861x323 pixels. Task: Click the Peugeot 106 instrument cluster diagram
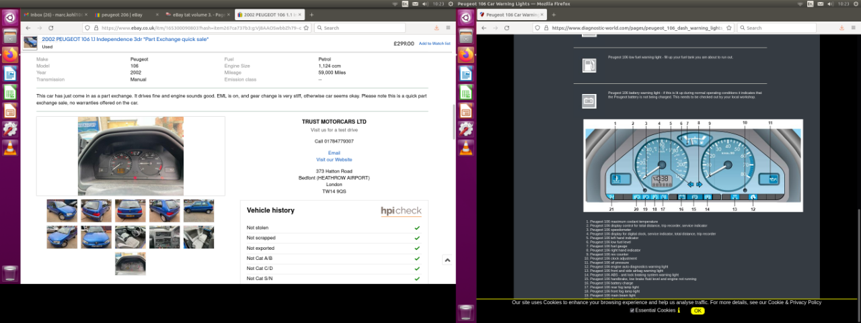[x=693, y=167]
